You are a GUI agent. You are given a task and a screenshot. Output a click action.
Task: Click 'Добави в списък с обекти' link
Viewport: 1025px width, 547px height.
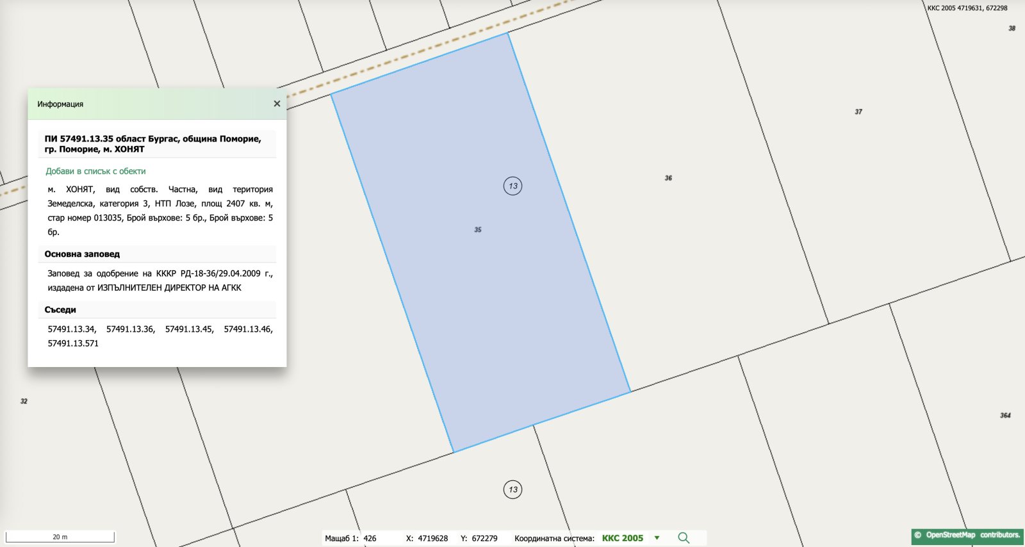pos(95,171)
